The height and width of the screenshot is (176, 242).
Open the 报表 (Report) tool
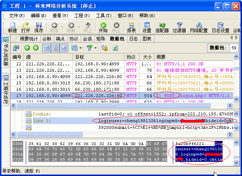click(131, 27)
